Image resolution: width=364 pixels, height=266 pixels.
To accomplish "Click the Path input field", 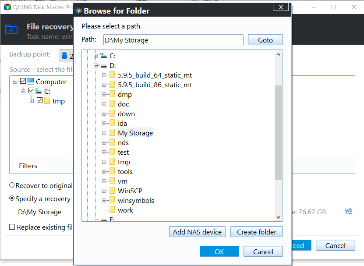I will point(173,40).
